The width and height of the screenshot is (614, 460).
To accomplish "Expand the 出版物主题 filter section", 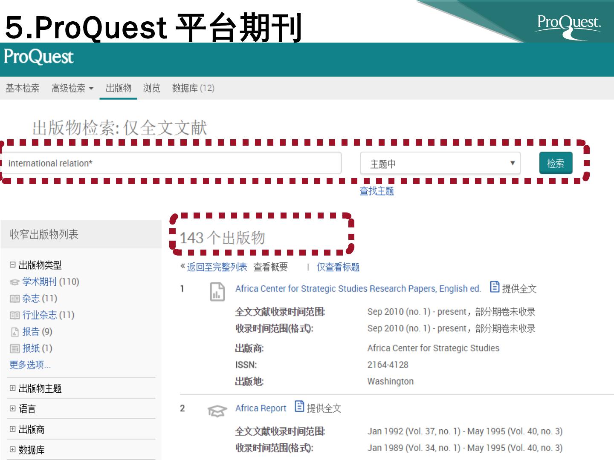I will click(x=12, y=388).
